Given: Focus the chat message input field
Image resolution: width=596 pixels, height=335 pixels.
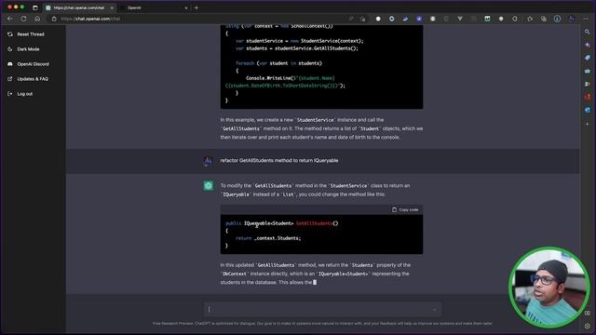Looking at the screenshot, I should click(x=322, y=309).
